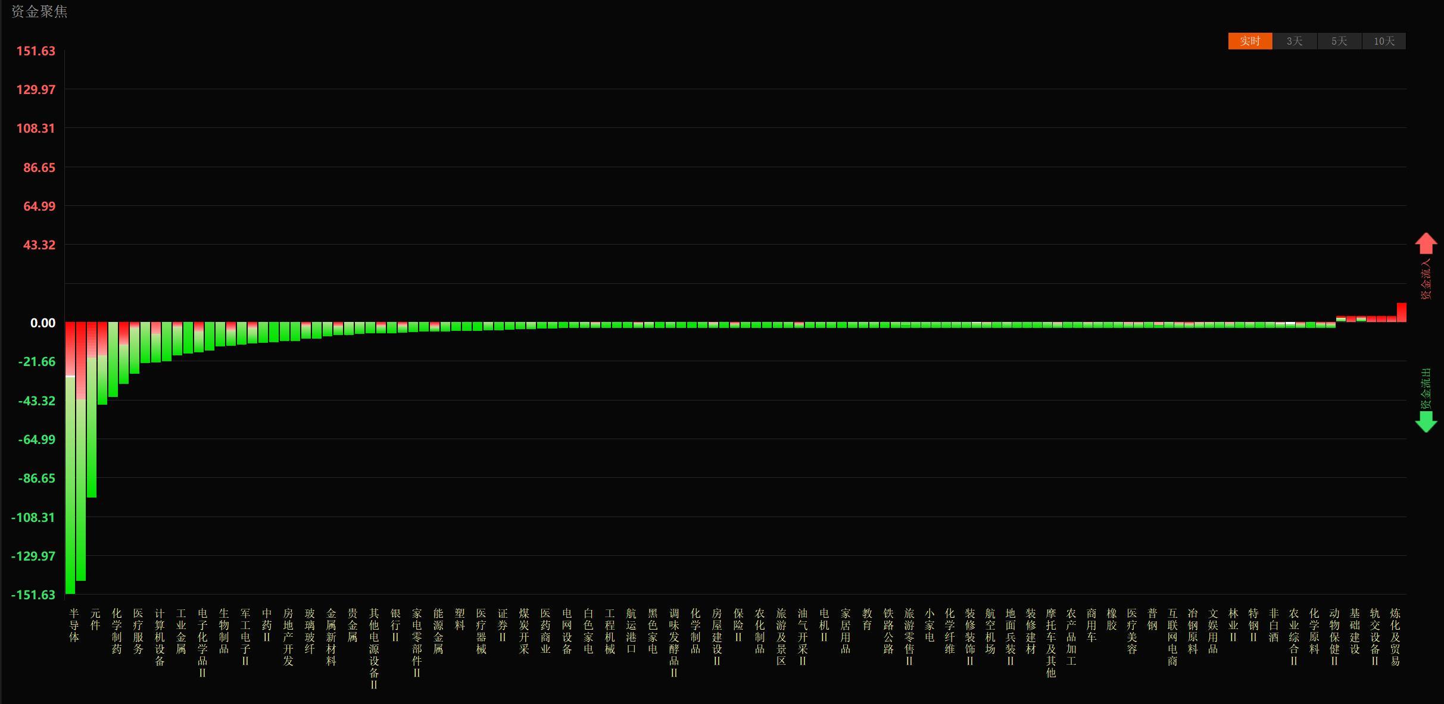
Task: Switch to the 实时 tab
Action: [x=1250, y=41]
